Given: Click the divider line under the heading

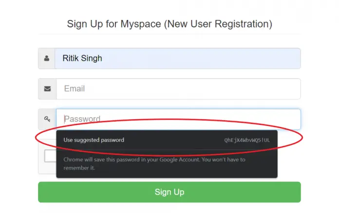Looking at the screenshot, I should tap(169, 34).
